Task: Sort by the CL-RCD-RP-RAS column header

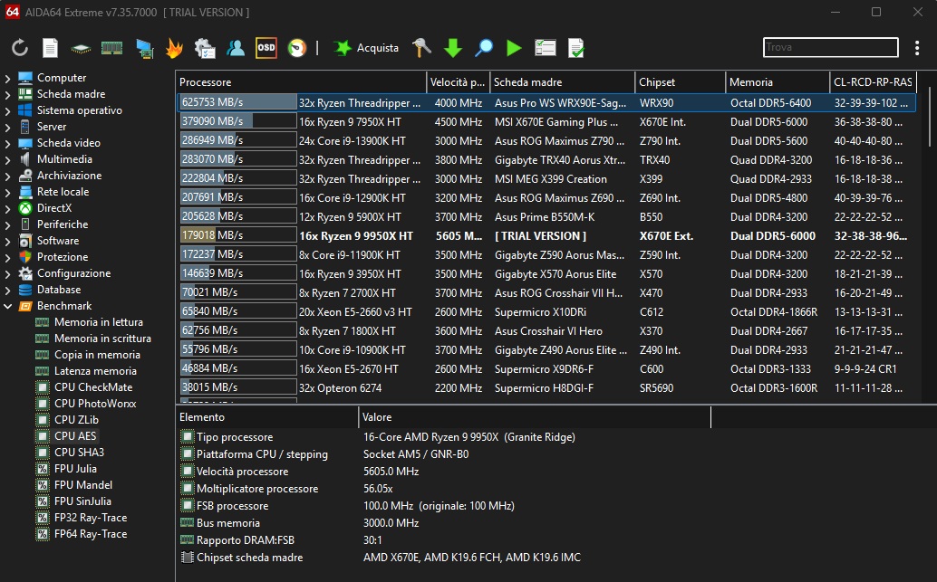Action: click(873, 82)
